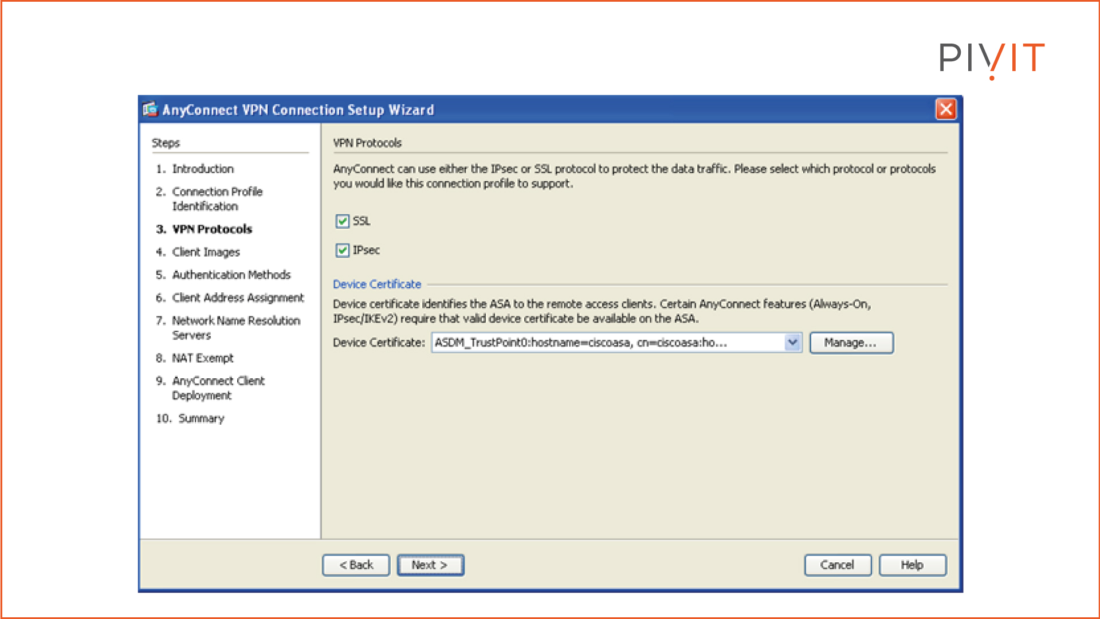Uncheck the SSL protocol checkbox
Viewport: 1100px width, 619px height.
342,221
